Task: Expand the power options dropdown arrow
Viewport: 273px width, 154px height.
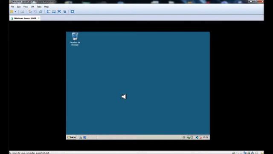Action: [15, 12]
